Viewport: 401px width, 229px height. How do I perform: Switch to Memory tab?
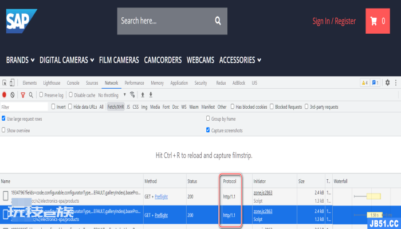(x=158, y=83)
